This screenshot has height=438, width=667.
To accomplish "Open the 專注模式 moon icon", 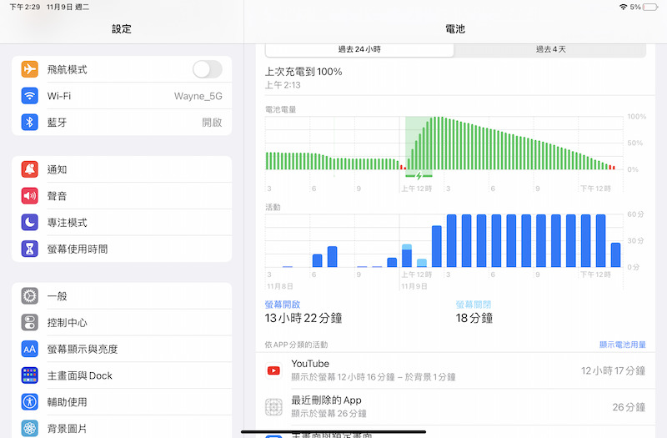I will (30, 222).
